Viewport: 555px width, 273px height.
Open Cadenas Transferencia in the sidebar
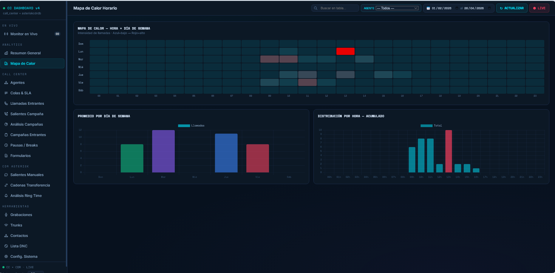[x=30, y=185]
